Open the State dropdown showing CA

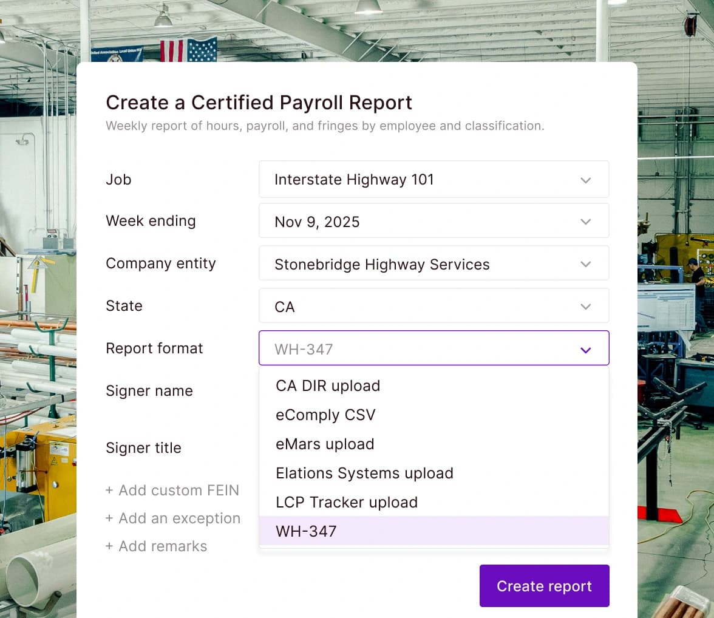click(x=433, y=306)
